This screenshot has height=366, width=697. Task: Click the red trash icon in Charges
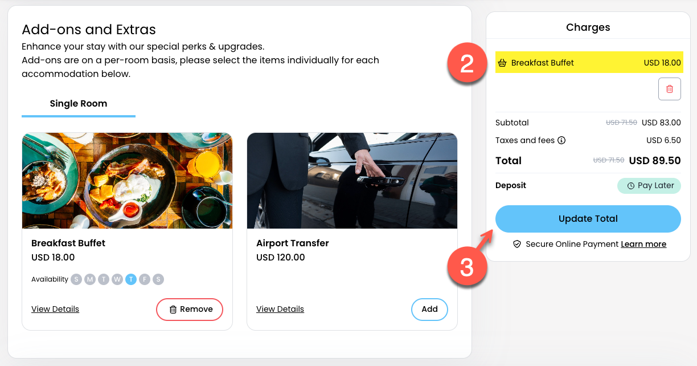pos(670,89)
